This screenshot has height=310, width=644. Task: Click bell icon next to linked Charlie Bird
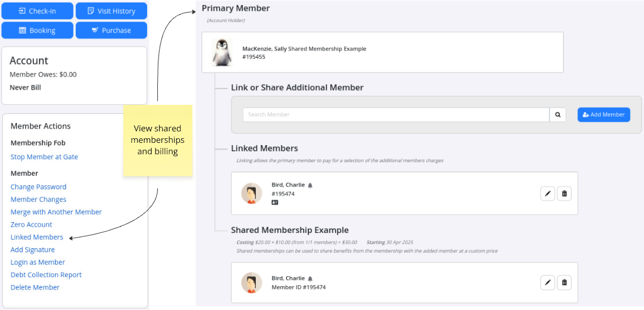[310, 185]
